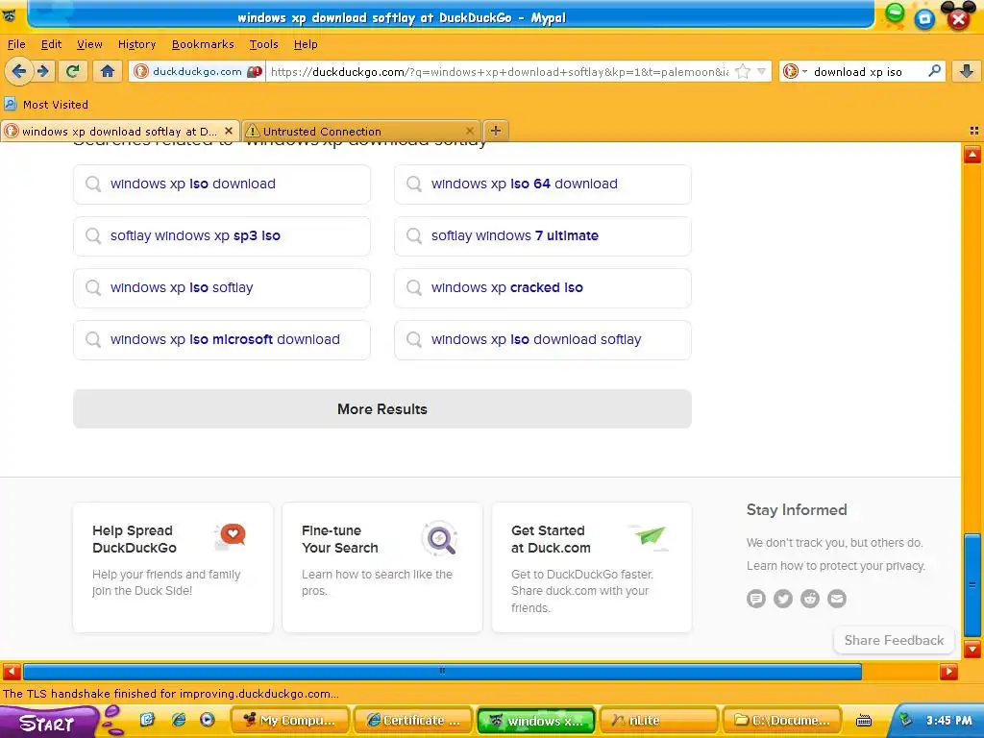Bookmark this page with the star icon

click(x=743, y=71)
